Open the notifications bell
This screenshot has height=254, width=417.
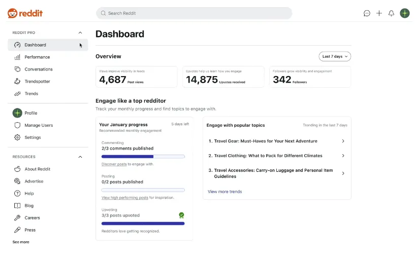(x=391, y=13)
